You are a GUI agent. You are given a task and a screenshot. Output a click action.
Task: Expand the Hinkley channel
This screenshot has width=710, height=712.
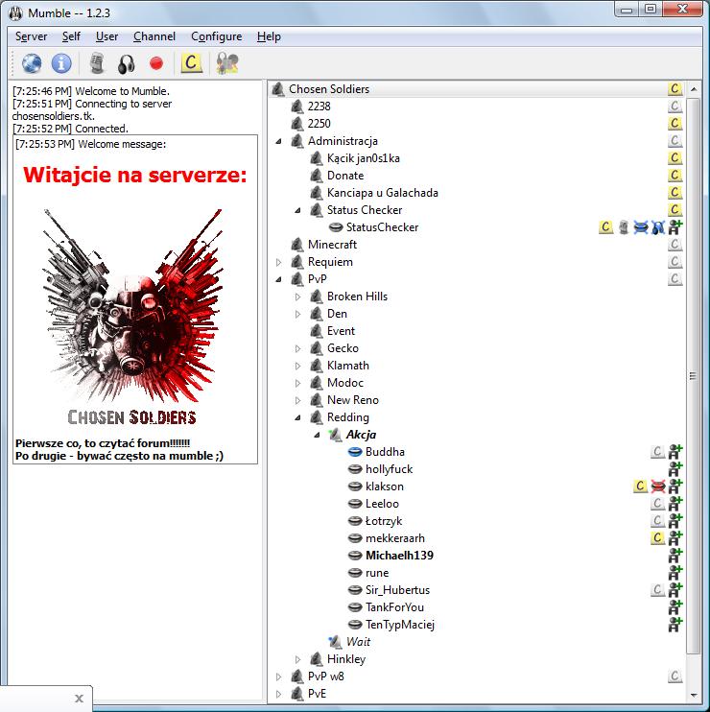tap(297, 659)
